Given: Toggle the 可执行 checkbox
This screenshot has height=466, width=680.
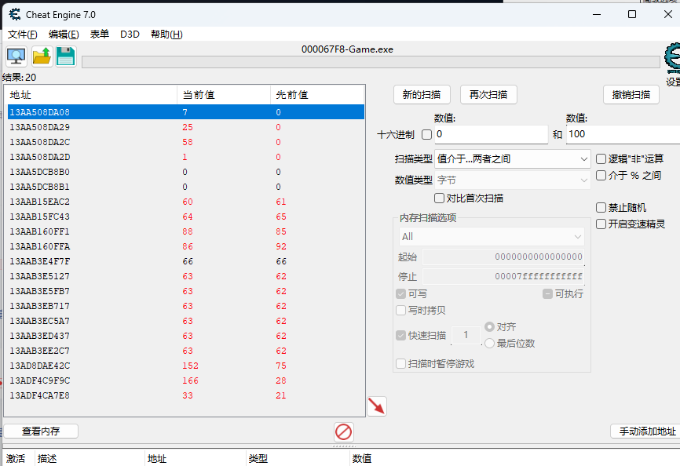Looking at the screenshot, I should coord(547,294).
